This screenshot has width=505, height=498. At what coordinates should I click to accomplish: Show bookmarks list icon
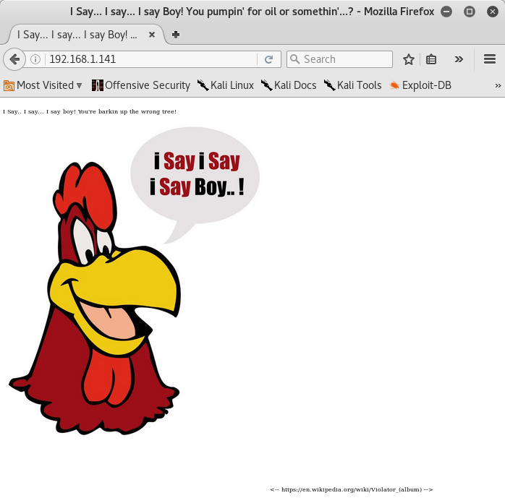point(431,59)
